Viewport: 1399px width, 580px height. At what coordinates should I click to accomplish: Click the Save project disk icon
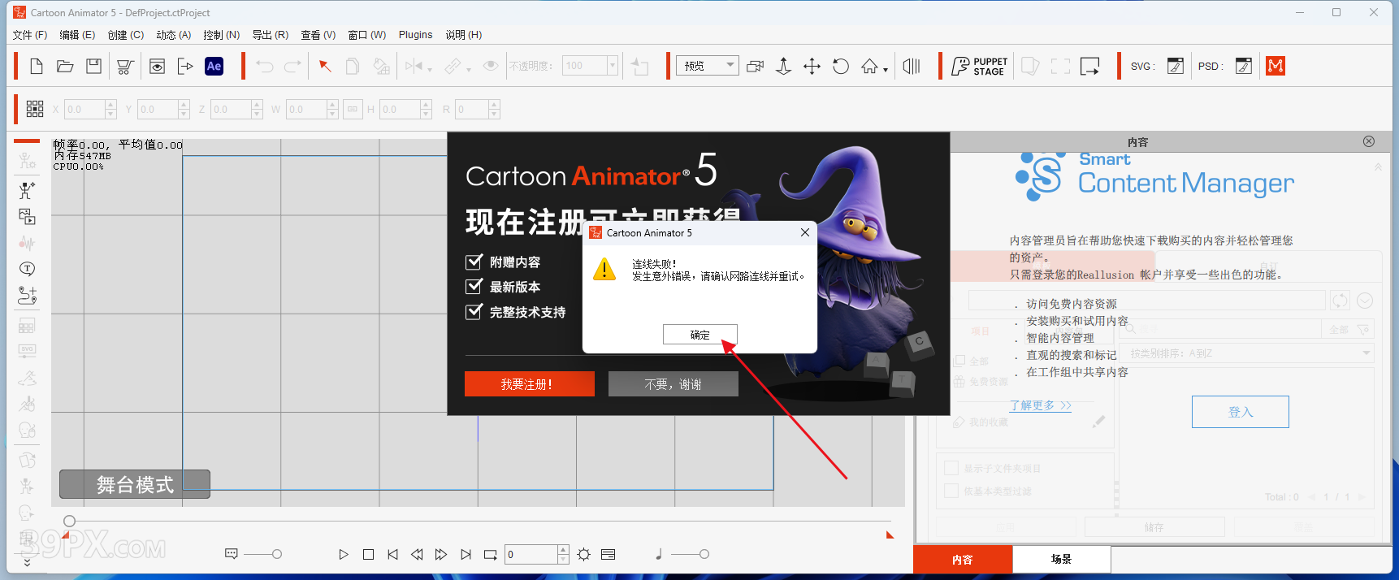[94, 67]
